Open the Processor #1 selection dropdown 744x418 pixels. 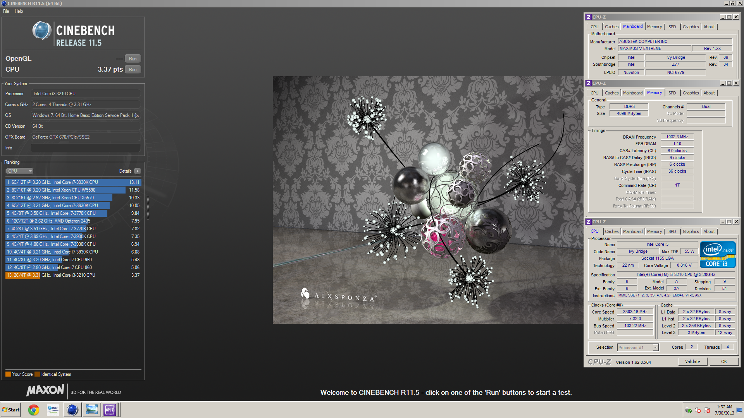[637, 348]
